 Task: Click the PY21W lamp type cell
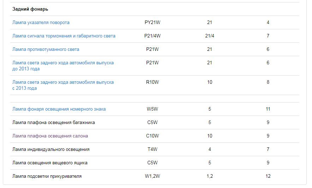pos(152,22)
